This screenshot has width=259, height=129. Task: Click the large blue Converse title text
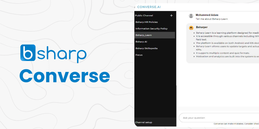[64, 76]
